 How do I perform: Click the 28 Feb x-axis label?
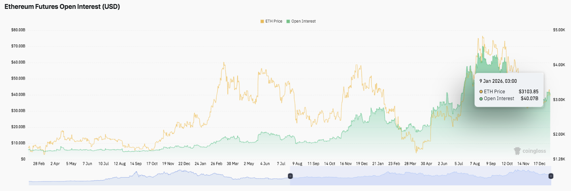point(39,164)
